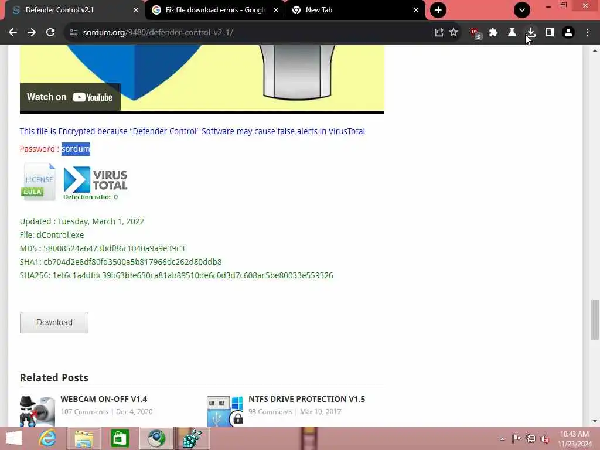Image resolution: width=600 pixels, height=450 pixels.
Task: Click the File: dControl.exe text
Action: [52, 235]
